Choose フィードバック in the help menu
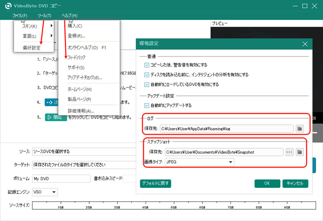Image resolution: width=323 pixels, height=221 pixels. coord(79,57)
